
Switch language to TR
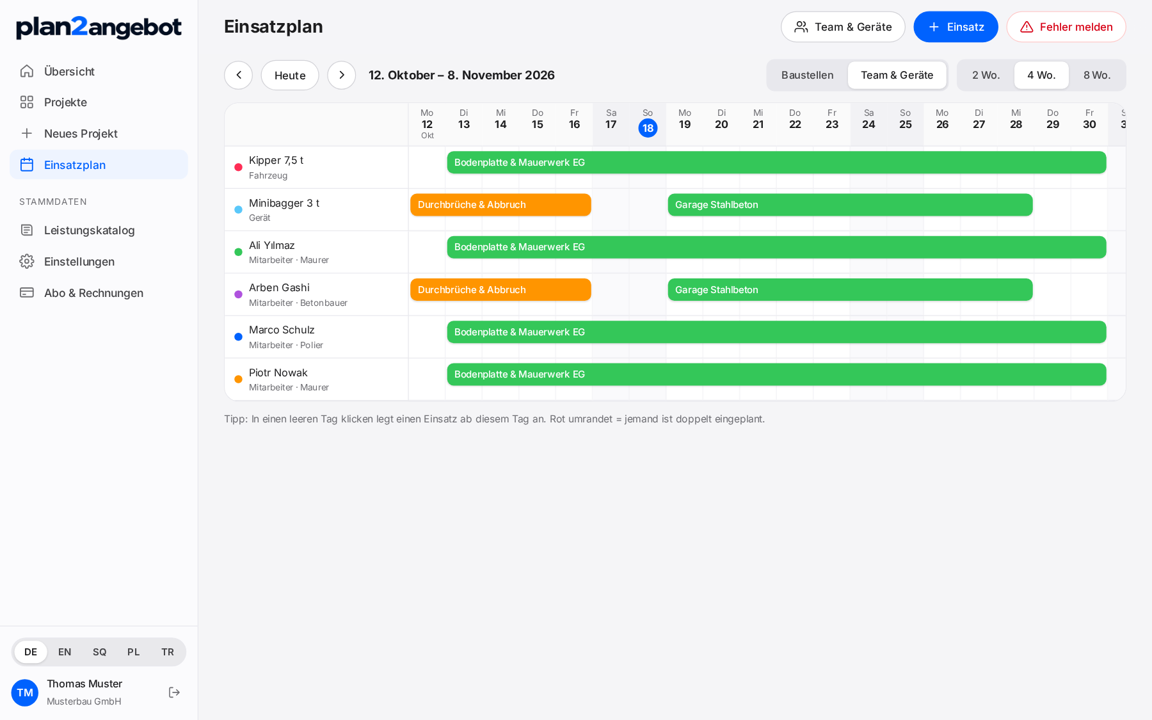point(168,652)
